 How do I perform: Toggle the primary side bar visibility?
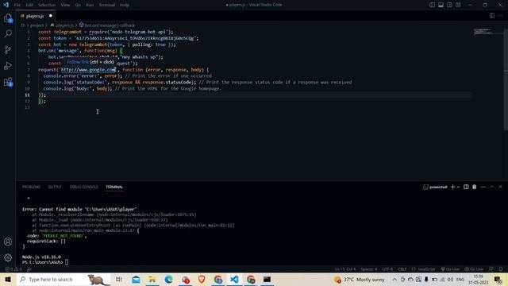click(x=432, y=5)
